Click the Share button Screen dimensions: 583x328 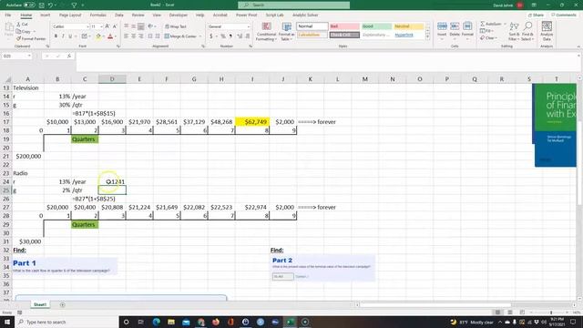point(537,15)
